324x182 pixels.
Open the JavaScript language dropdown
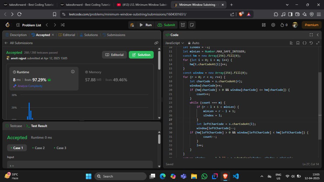pyautogui.click(x=174, y=43)
